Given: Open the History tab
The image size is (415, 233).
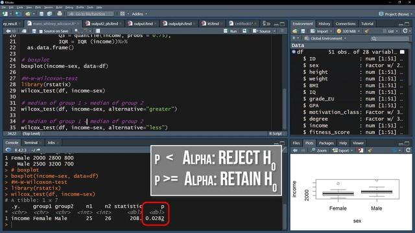Looking at the screenshot, I should (x=324, y=24).
